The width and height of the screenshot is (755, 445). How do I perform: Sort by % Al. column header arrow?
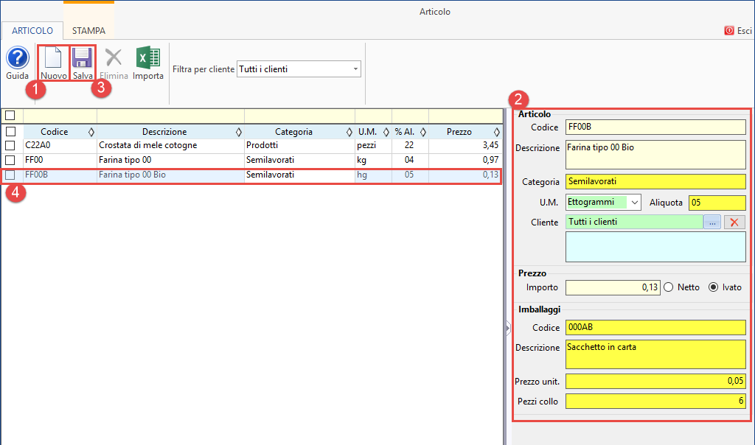pyautogui.click(x=423, y=132)
